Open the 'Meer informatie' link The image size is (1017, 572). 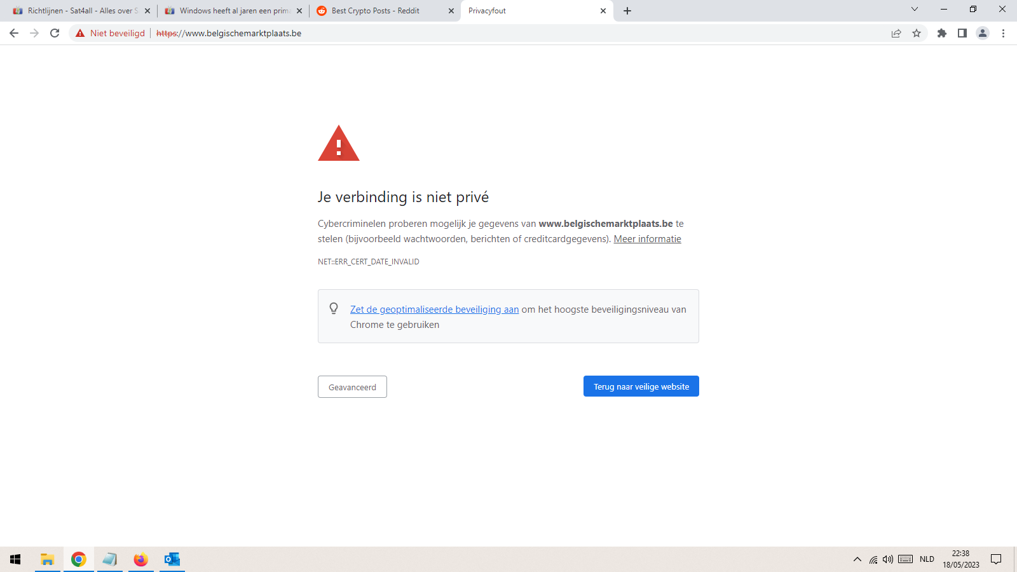tap(647, 239)
